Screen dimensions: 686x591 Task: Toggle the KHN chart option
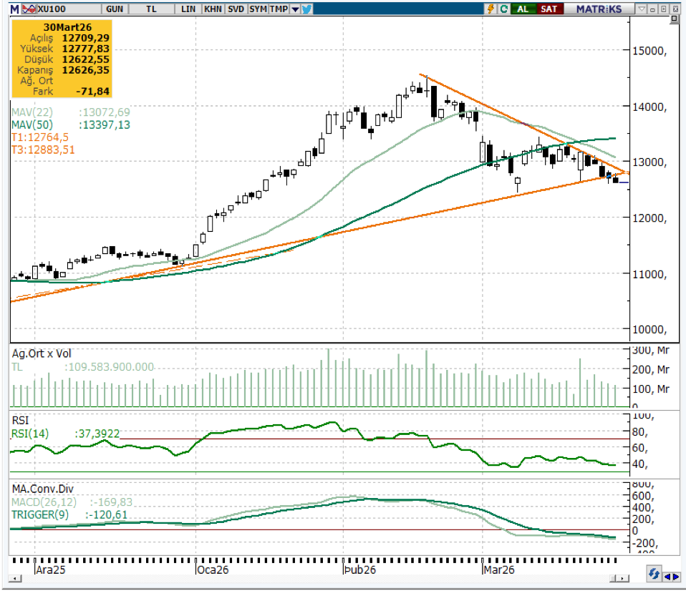point(212,9)
